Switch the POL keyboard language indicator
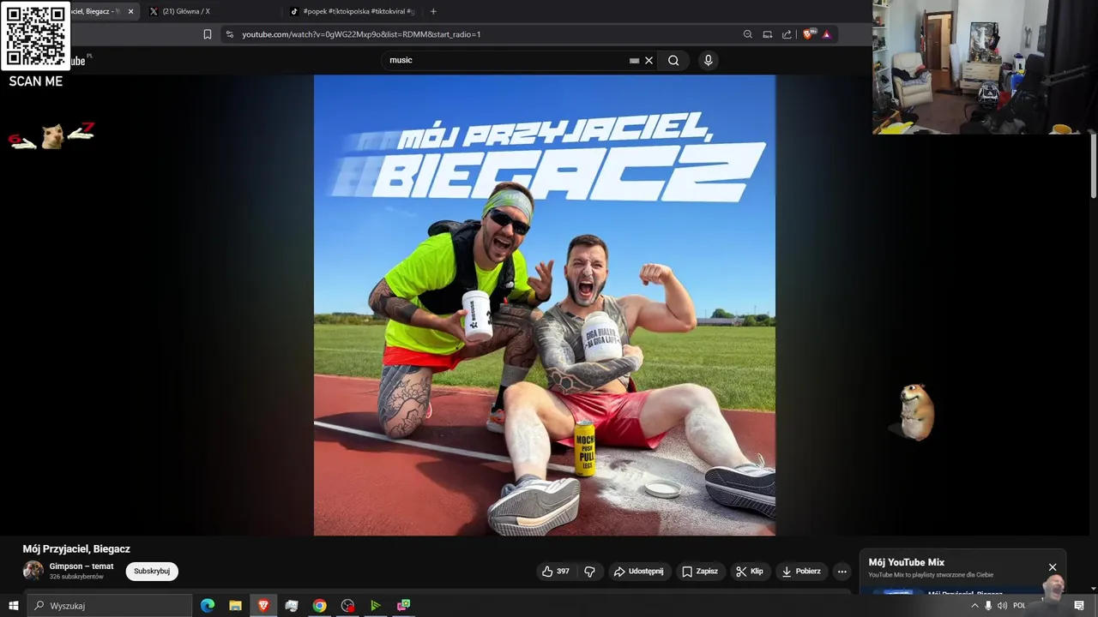This screenshot has height=617, width=1098. pyautogui.click(x=1019, y=606)
